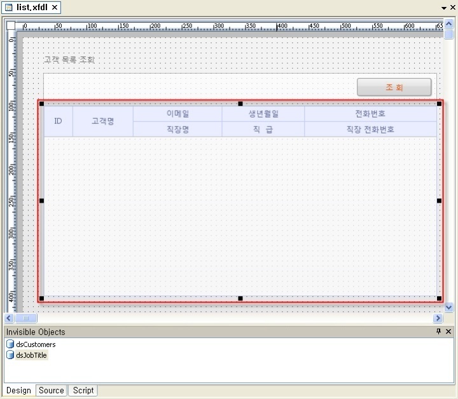The width and height of the screenshot is (458, 399).
Task: Click the horizontal scrollbar right arrow
Action: [438, 318]
